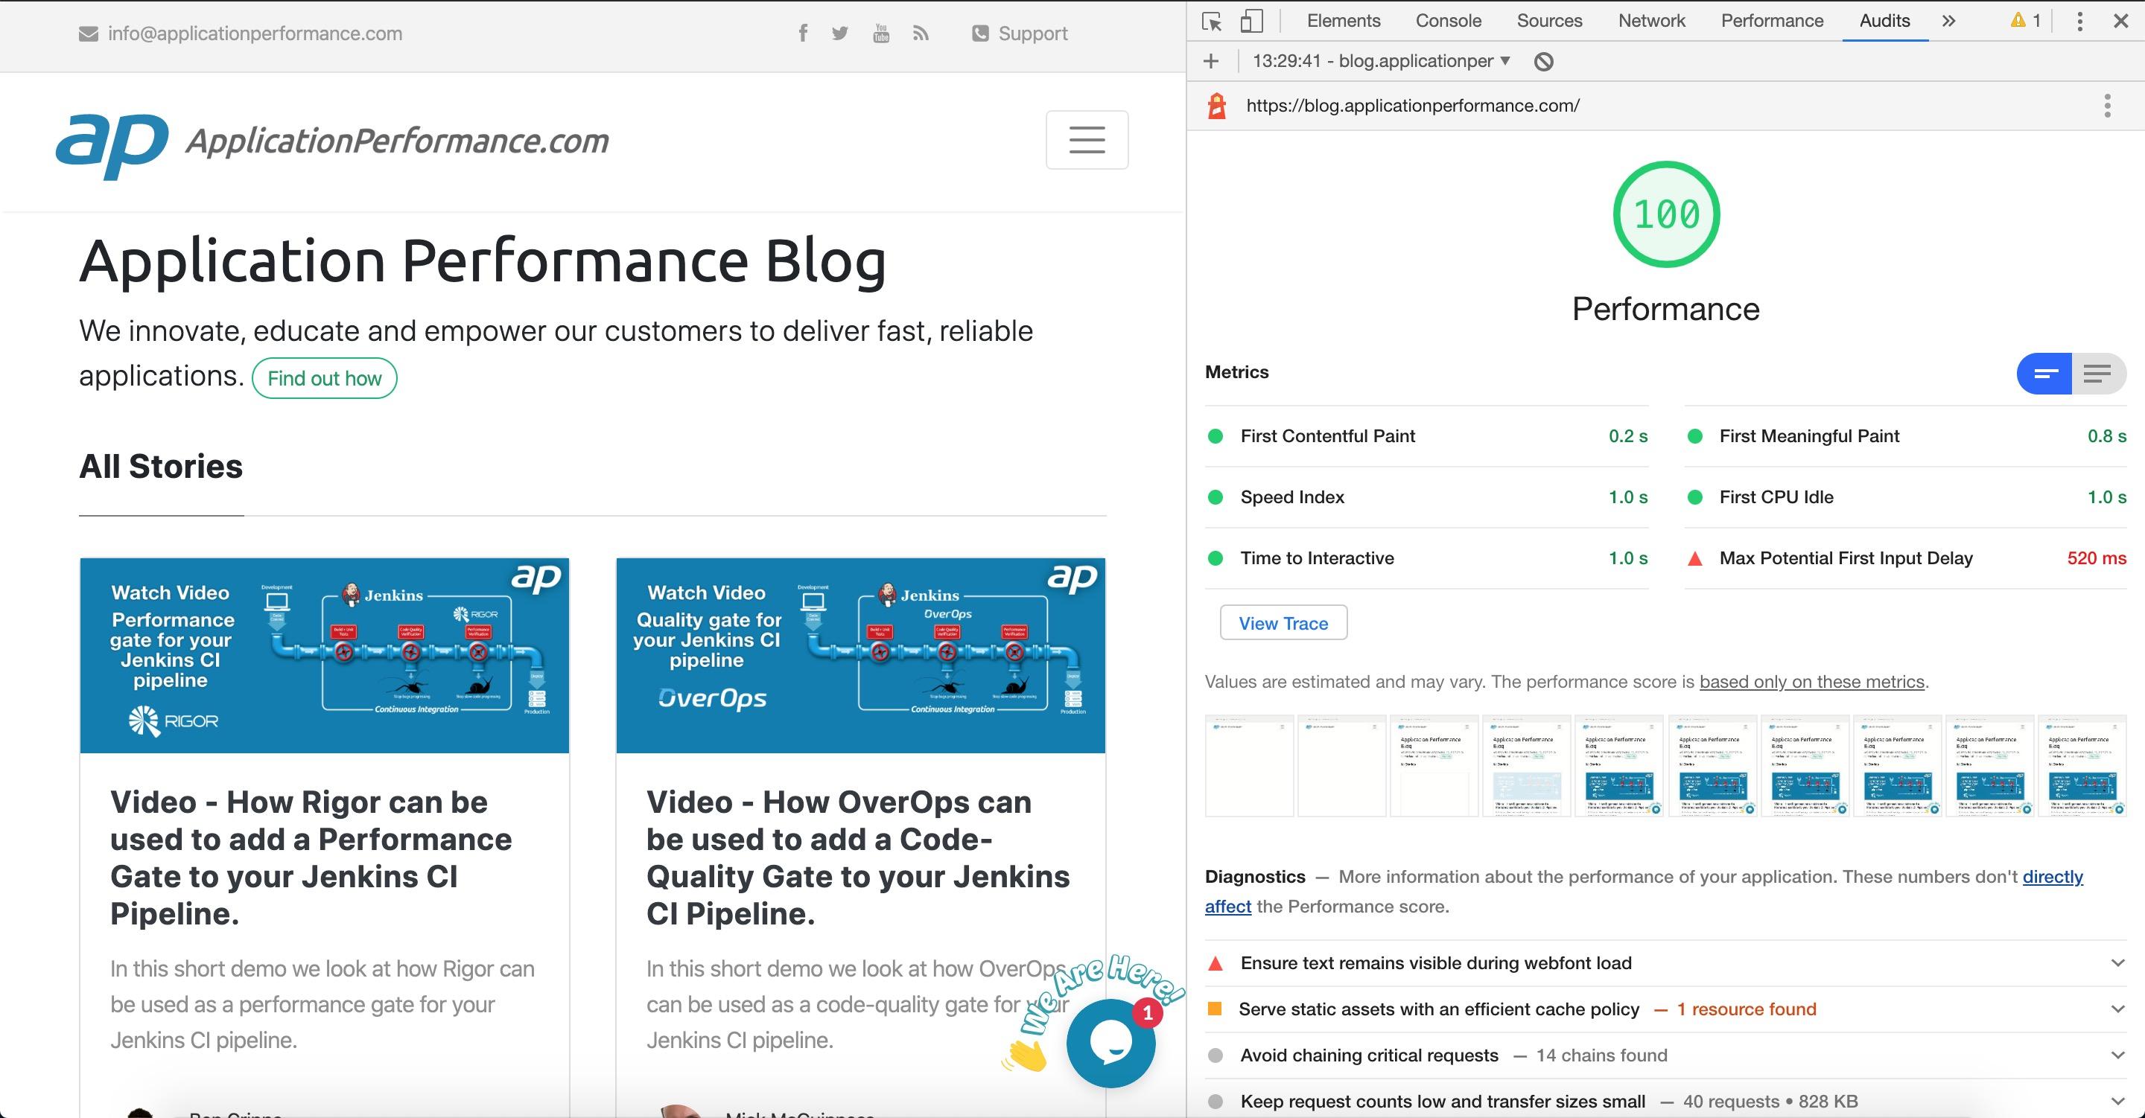
Task: Click the Find out how link
Action: pos(323,378)
